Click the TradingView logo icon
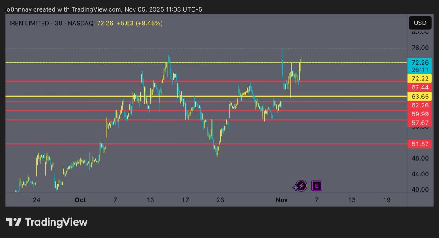This screenshot has width=439, height=238. point(14,222)
